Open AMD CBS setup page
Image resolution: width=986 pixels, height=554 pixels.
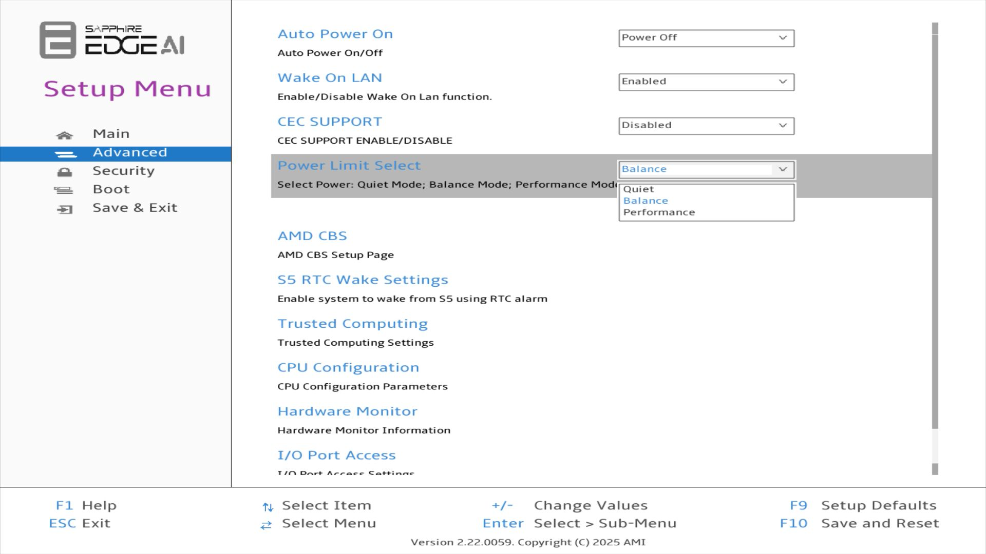[x=312, y=236]
